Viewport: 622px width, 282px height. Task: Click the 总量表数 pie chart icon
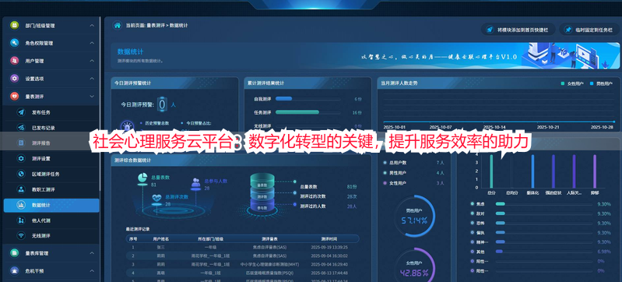tap(142, 178)
